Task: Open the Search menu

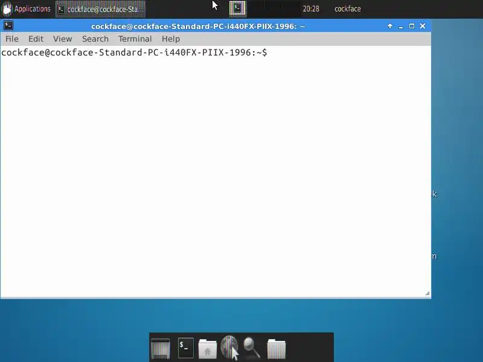Action: 95,39
